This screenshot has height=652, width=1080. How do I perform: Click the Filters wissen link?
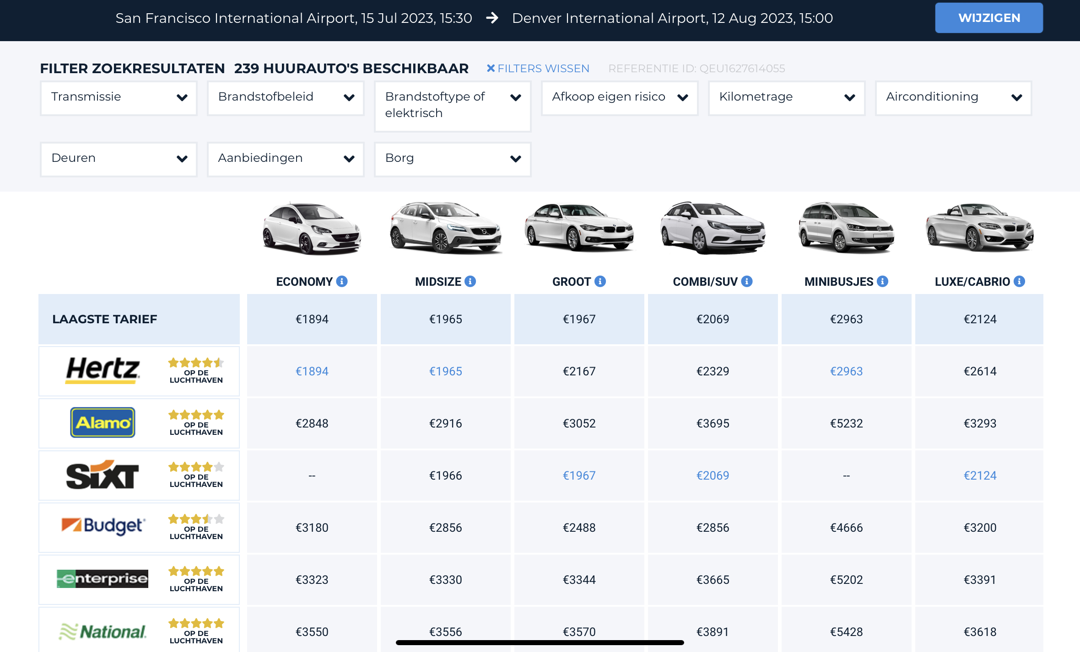[x=538, y=69]
